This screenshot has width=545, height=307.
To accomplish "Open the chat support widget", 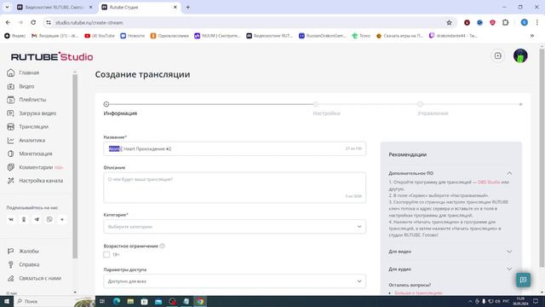I will point(523,280).
